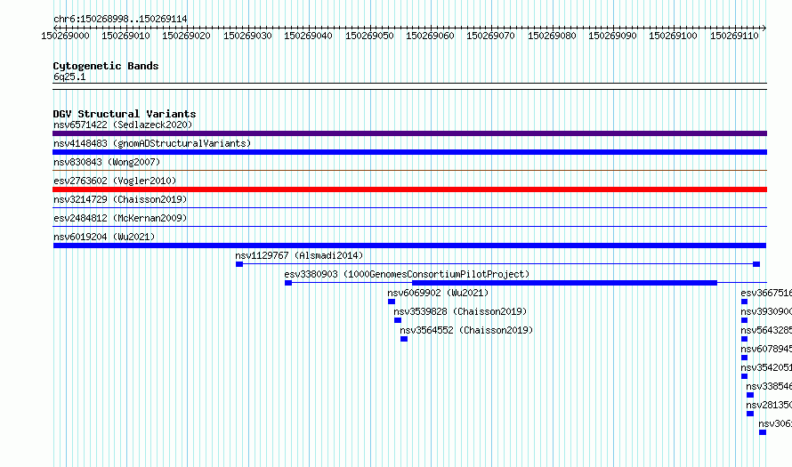Click blue block under nsv5643285 label

coord(744,339)
